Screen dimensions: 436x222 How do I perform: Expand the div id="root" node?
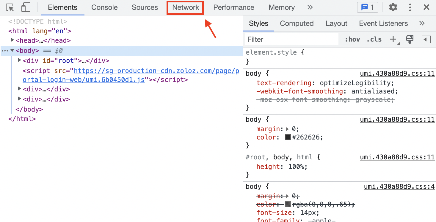coord(19,61)
